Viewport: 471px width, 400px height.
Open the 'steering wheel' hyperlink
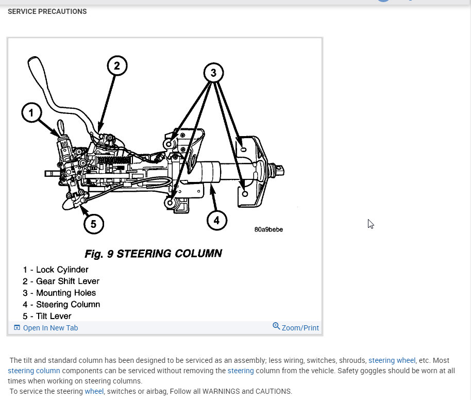coord(392,360)
